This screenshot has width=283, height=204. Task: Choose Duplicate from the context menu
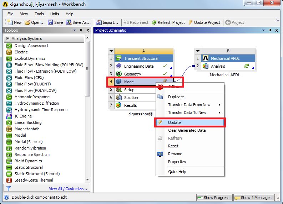coord(190,97)
